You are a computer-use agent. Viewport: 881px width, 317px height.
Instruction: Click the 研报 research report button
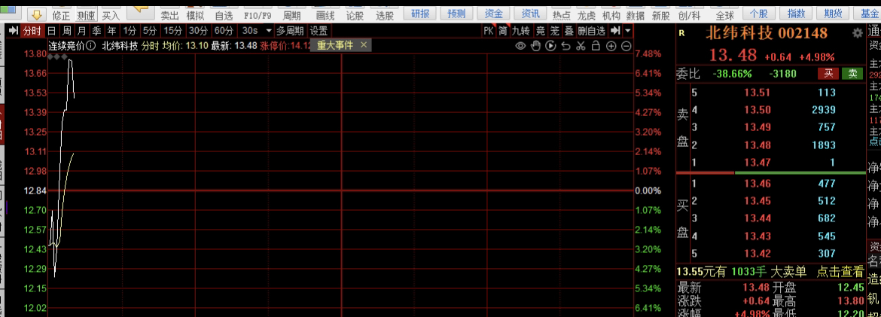point(420,14)
